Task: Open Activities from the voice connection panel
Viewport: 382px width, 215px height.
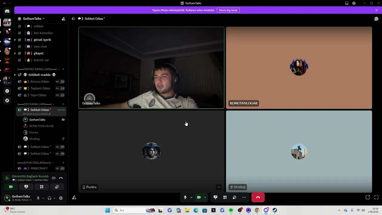Action: click(x=42, y=187)
